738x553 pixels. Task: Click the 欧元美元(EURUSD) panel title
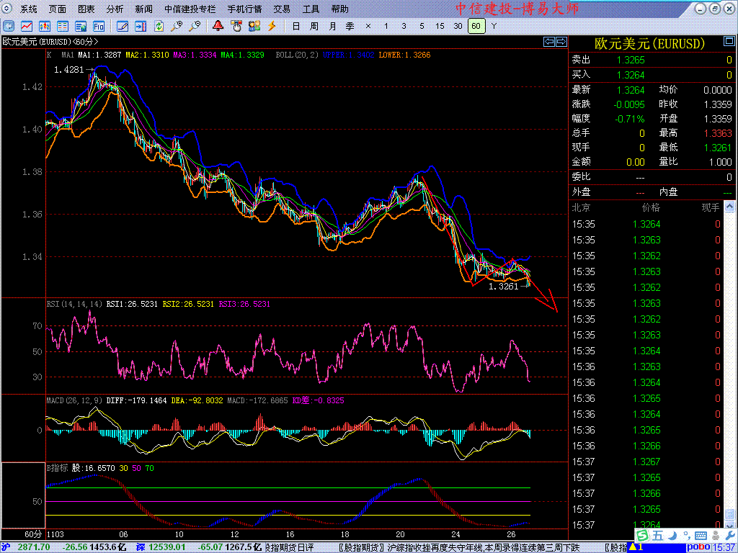click(x=649, y=44)
